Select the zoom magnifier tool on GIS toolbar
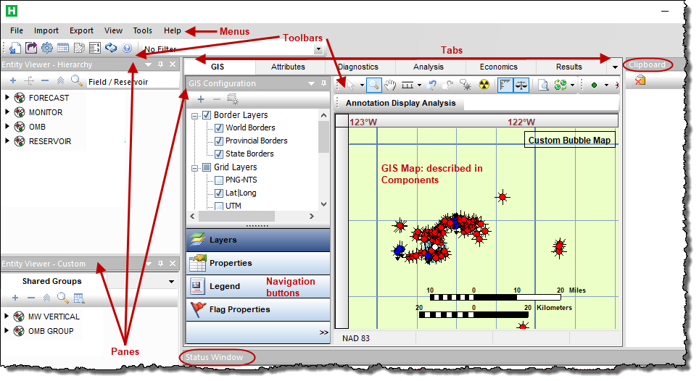This screenshot has width=699, height=381. [374, 85]
